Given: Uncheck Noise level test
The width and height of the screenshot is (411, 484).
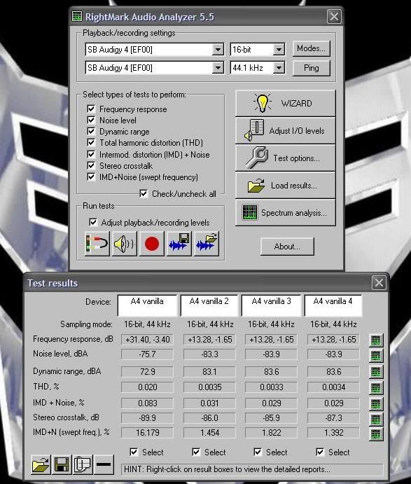Looking at the screenshot, I should click(x=91, y=120).
